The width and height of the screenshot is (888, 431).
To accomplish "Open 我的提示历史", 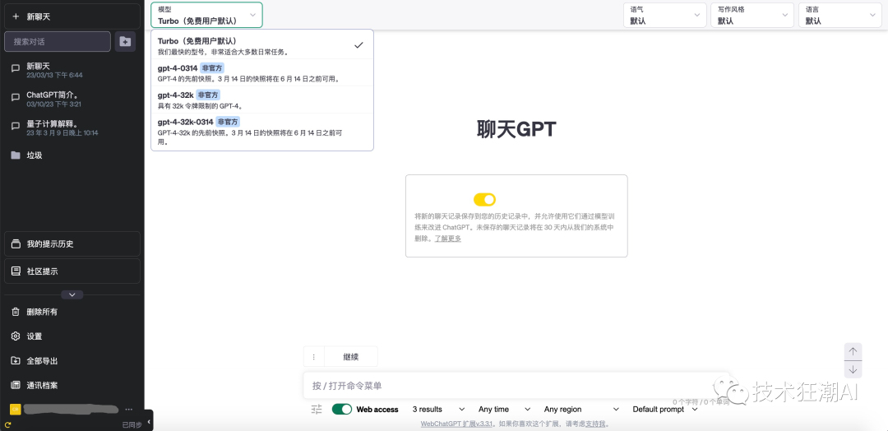I will coord(72,244).
